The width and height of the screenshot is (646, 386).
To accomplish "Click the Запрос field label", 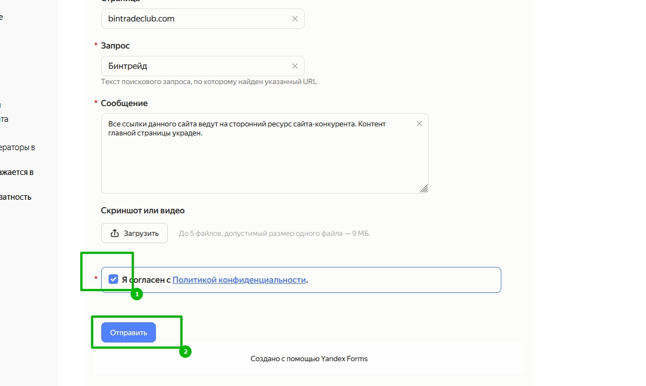I will (x=115, y=46).
